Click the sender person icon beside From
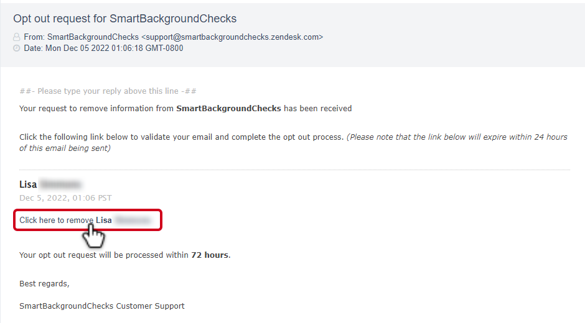 16,37
